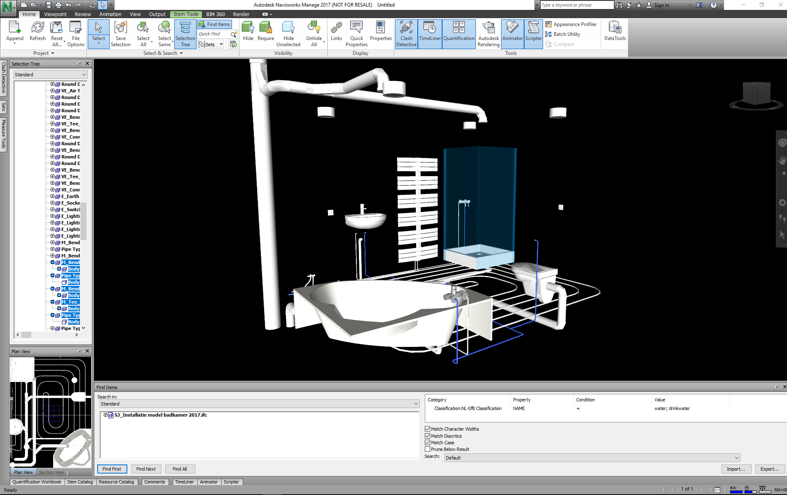Click the print icon in quick access toolbar

[58, 5]
